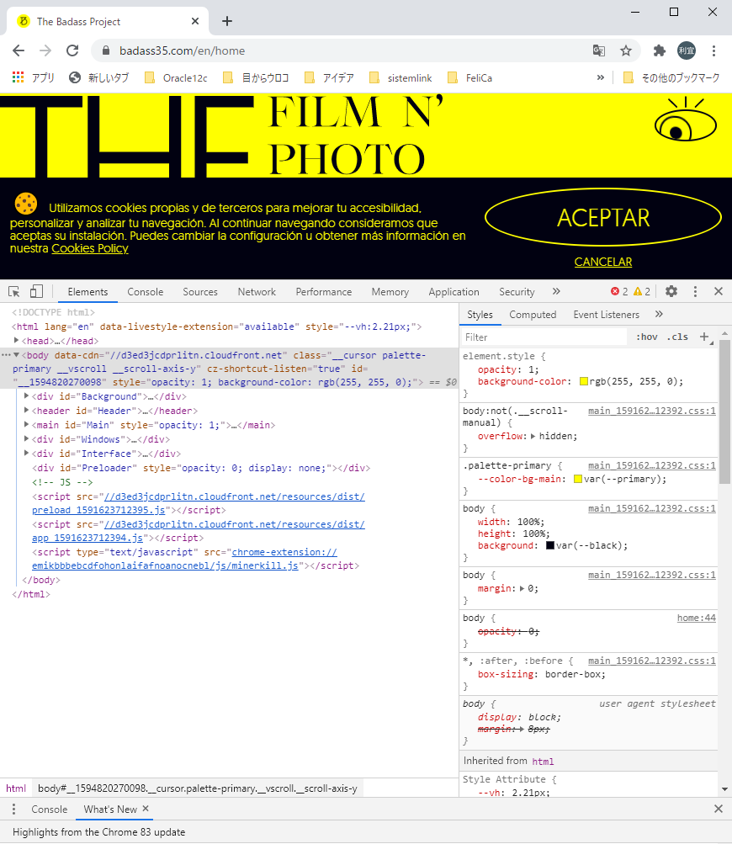Click the translate page icon
732x844 pixels.
(x=598, y=50)
